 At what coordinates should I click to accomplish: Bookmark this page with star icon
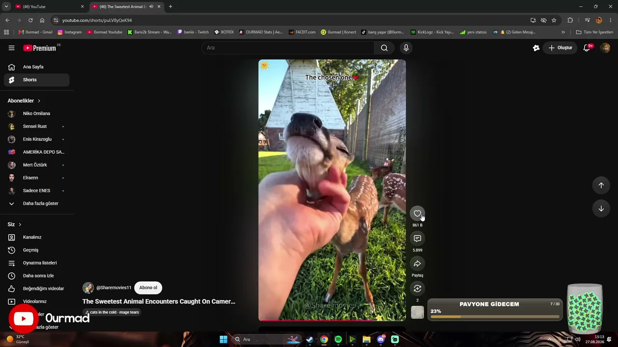[554, 20]
